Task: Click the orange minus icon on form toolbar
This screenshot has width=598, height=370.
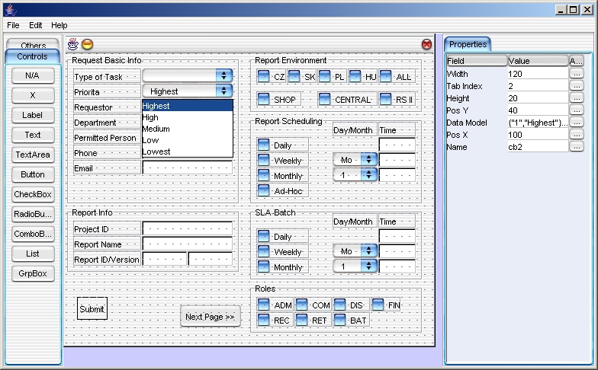Action: (x=87, y=44)
